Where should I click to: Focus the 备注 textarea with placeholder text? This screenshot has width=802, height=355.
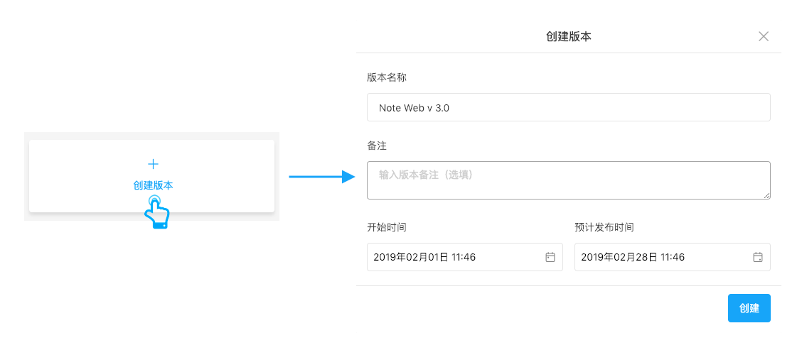[x=568, y=180]
